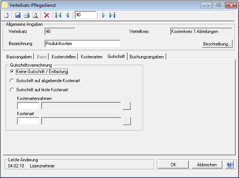This screenshot has width=239, height=178.
Task: Click the Beschreibung... button
Action: point(217,44)
